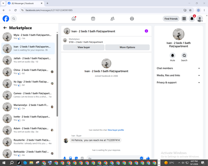
Task: Open Rousterlie's apartment conversation
Action: (x=28, y=142)
